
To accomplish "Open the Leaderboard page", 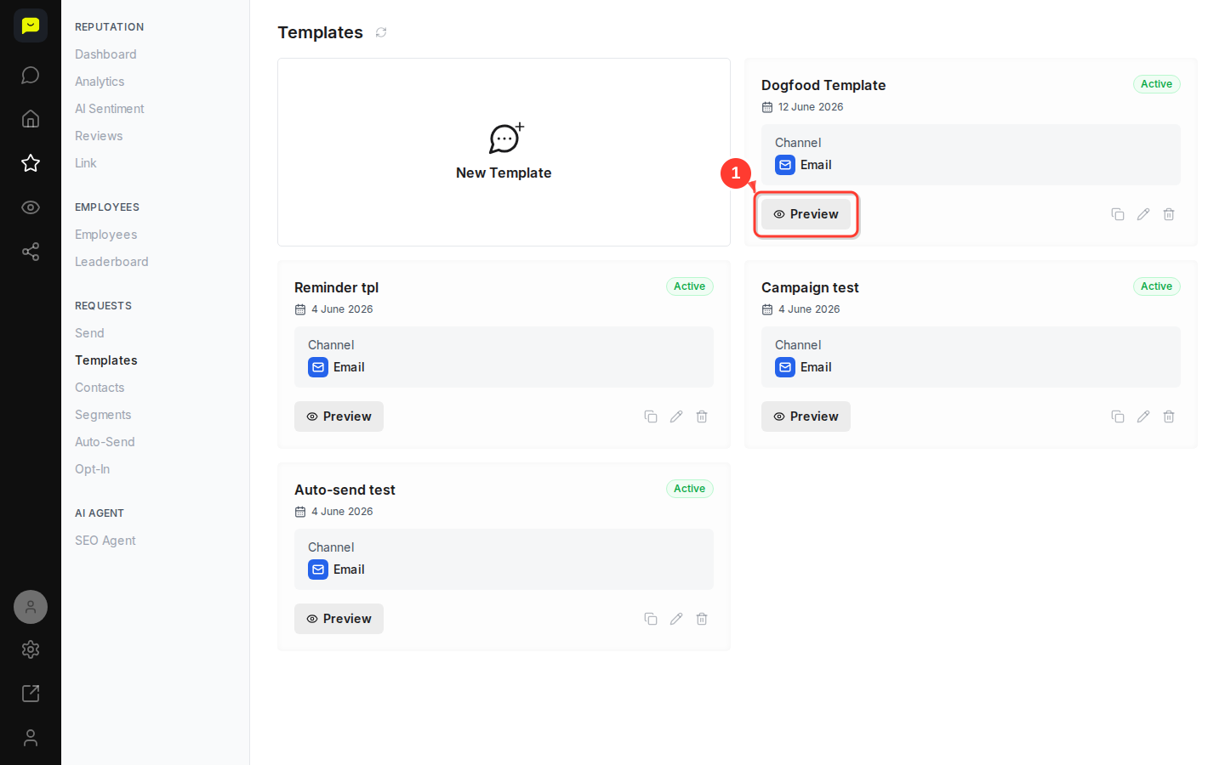I will tap(111, 262).
